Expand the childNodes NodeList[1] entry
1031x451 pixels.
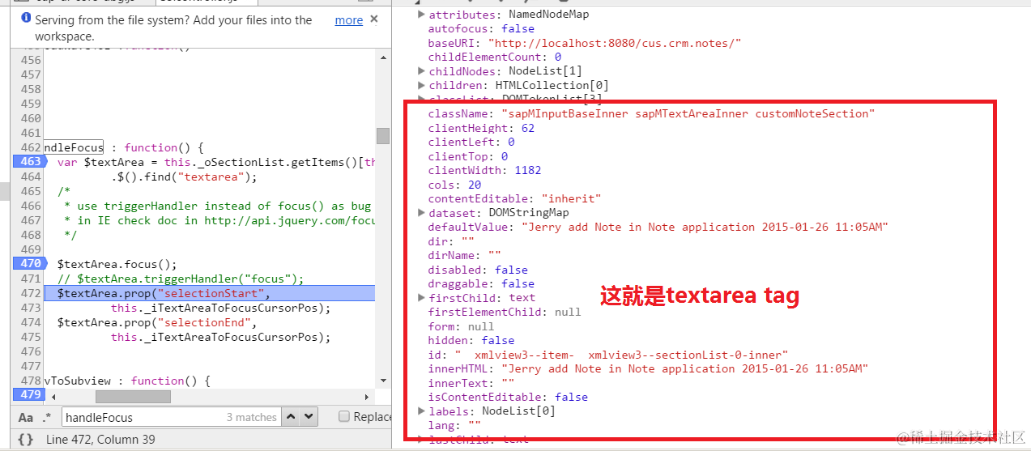pos(421,71)
